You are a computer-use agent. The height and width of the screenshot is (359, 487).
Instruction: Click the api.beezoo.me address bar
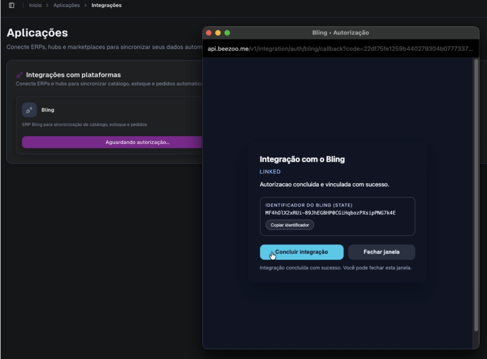click(x=340, y=49)
